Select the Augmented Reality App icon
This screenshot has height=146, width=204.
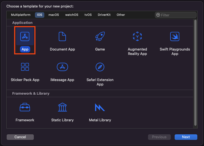click(x=137, y=36)
